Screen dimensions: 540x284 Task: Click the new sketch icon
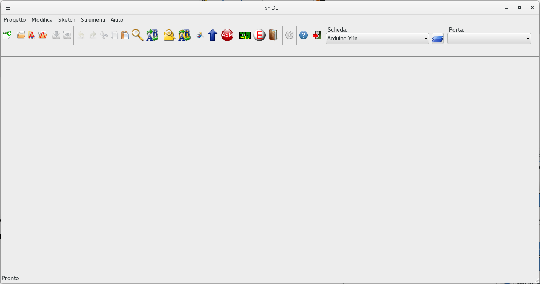pyautogui.click(x=7, y=35)
